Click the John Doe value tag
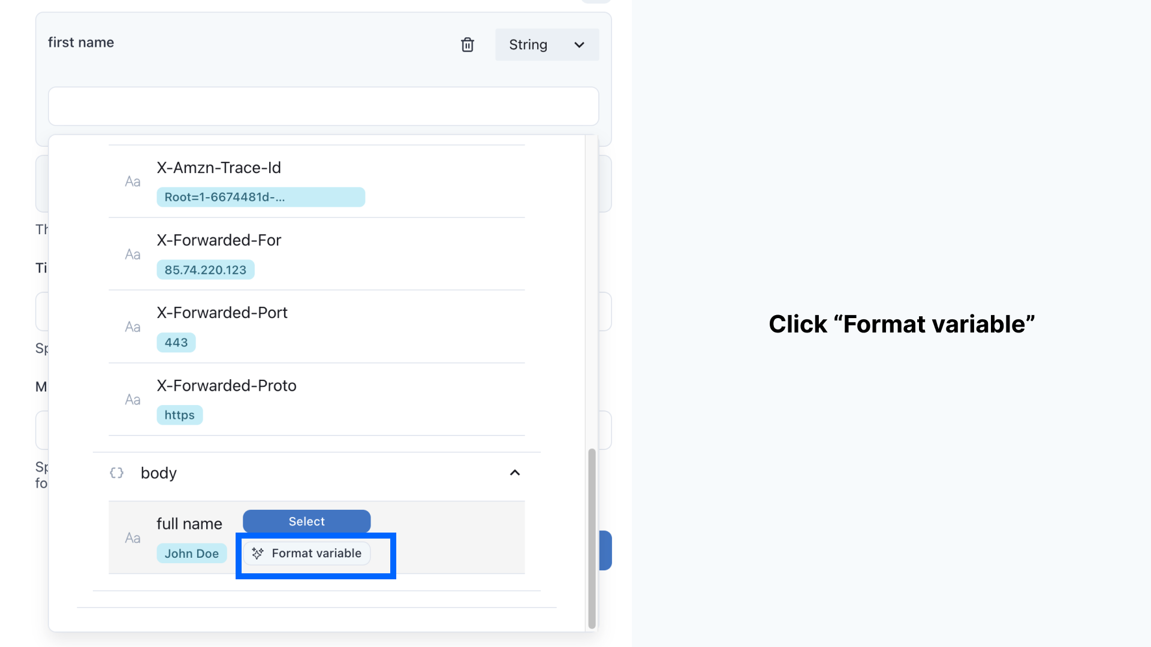The width and height of the screenshot is (1151, 647). [x=192, y=553]
